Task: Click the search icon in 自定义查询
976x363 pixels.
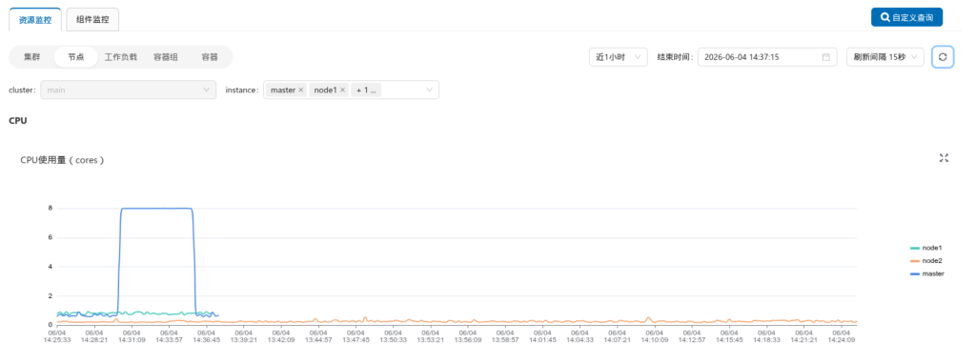Action: coord(884,17)
